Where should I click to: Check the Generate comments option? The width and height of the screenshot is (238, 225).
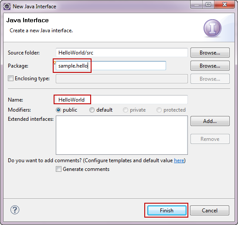tap(58, 169)
